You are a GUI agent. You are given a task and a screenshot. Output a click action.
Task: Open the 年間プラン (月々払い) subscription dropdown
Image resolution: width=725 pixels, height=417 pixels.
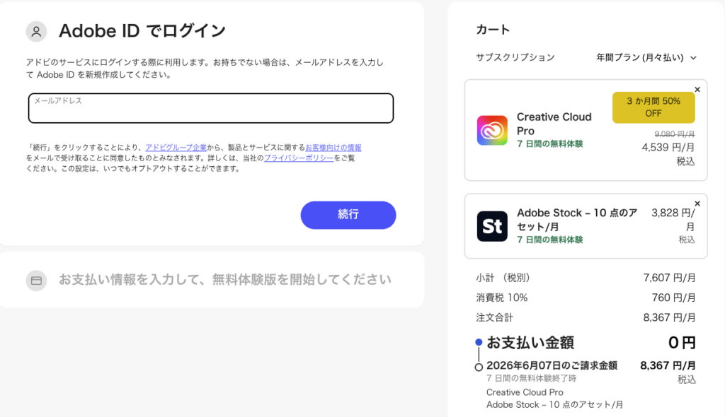(646, 58)
